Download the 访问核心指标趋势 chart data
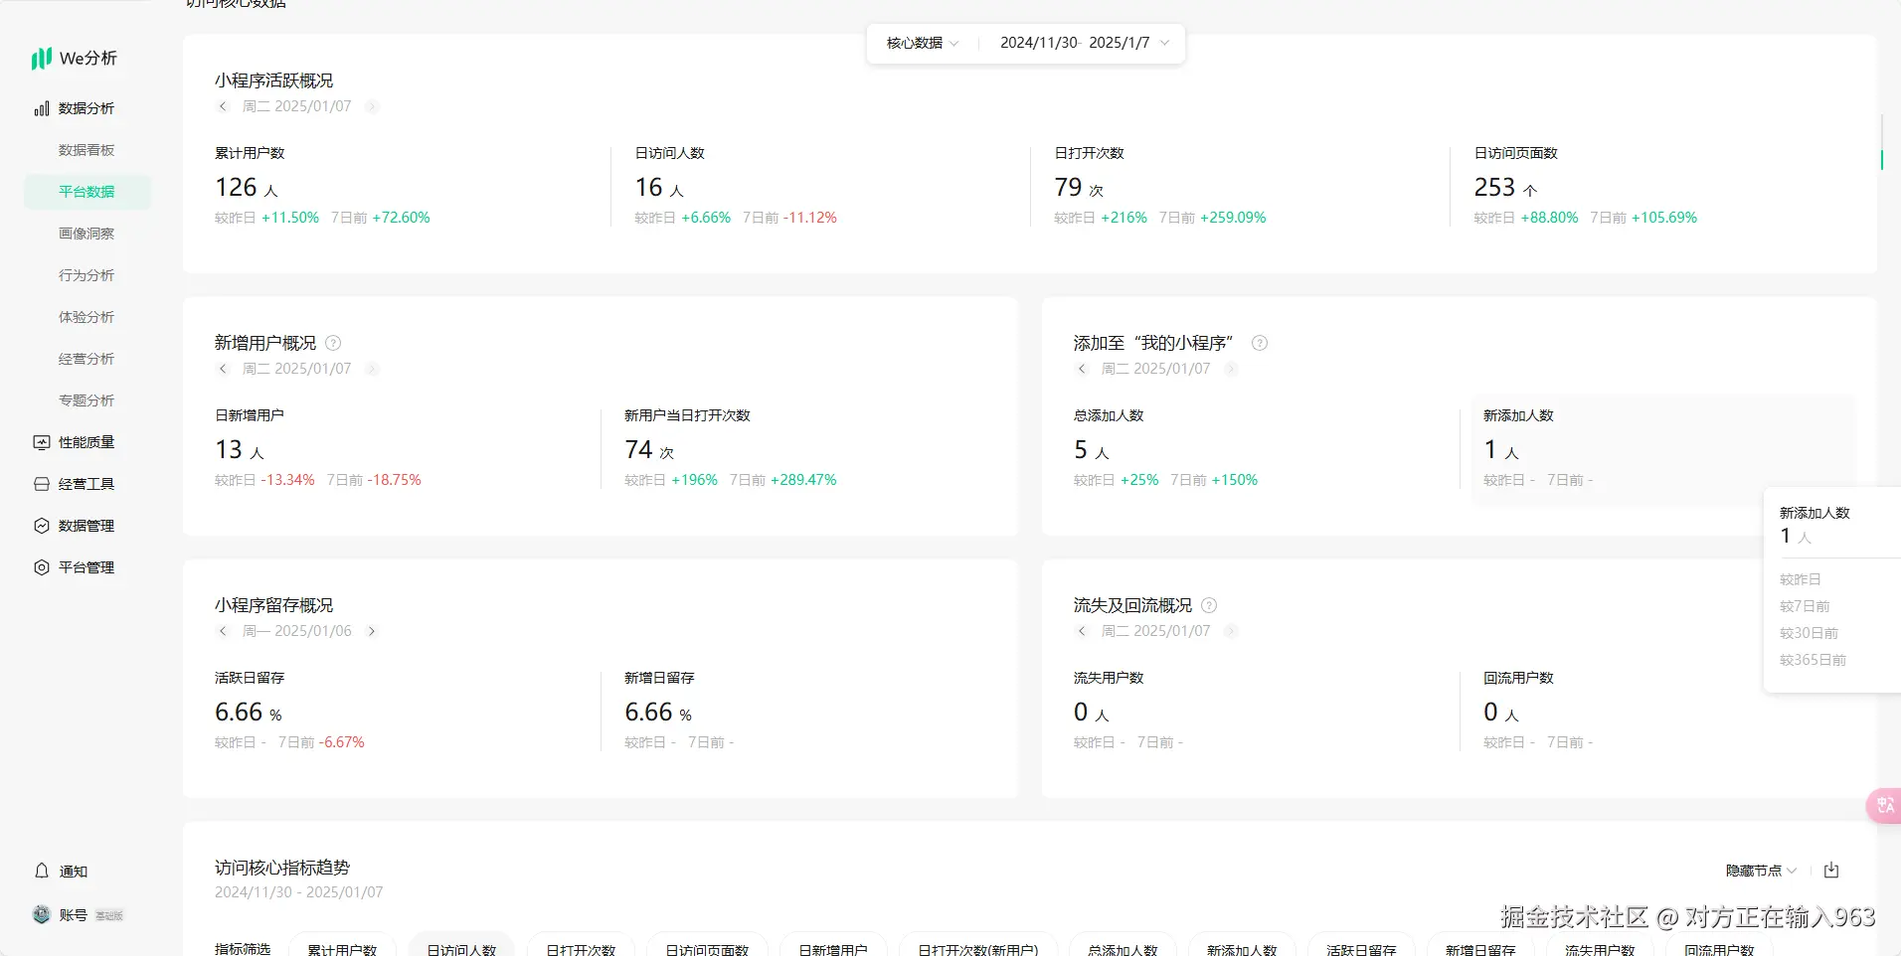This screenshot has height=956, width=1901. coord(1831,871)
